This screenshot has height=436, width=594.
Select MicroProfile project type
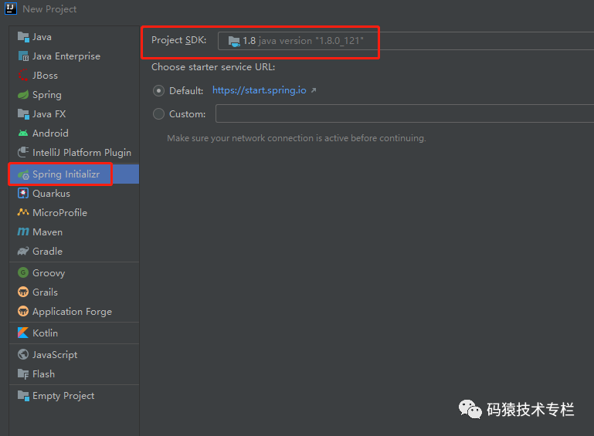(74, 213)
